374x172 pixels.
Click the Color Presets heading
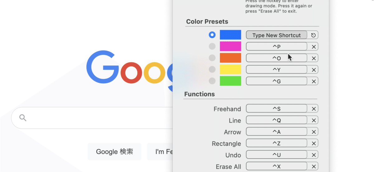tap(207, 21)
